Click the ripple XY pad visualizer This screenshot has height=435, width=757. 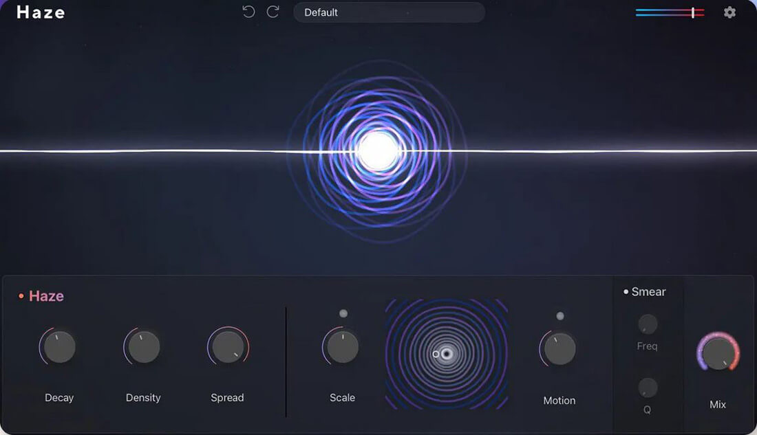447,355
